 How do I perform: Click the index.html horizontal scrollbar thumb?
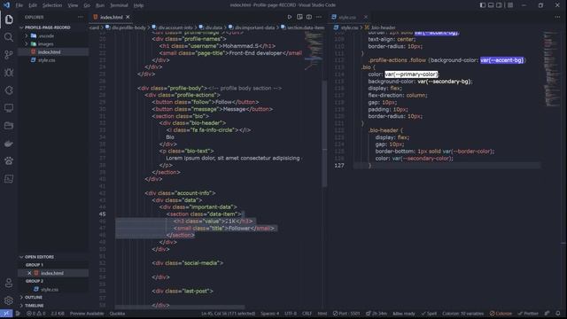180,307
